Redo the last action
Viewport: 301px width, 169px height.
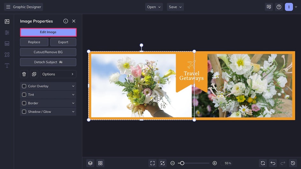pos(283,163)
